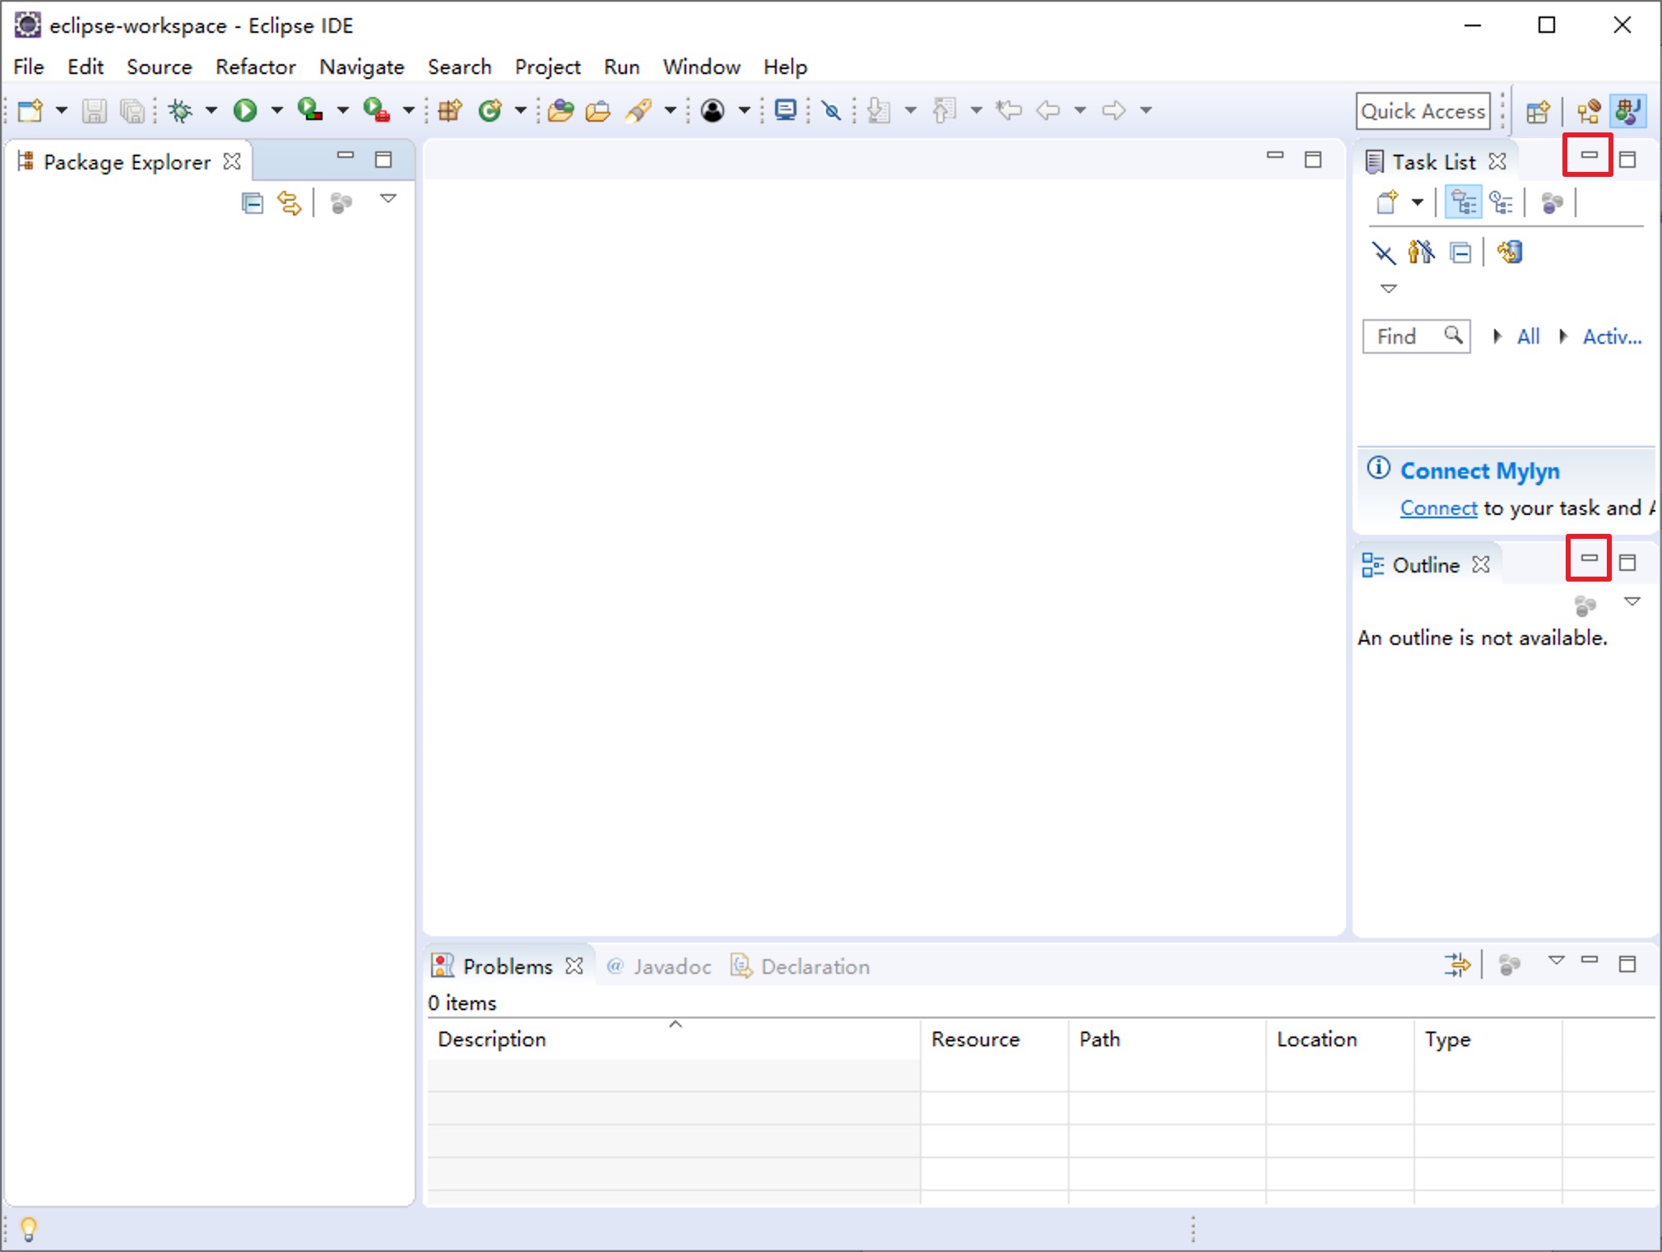Click the Task List minimize button

point(1589,156)
